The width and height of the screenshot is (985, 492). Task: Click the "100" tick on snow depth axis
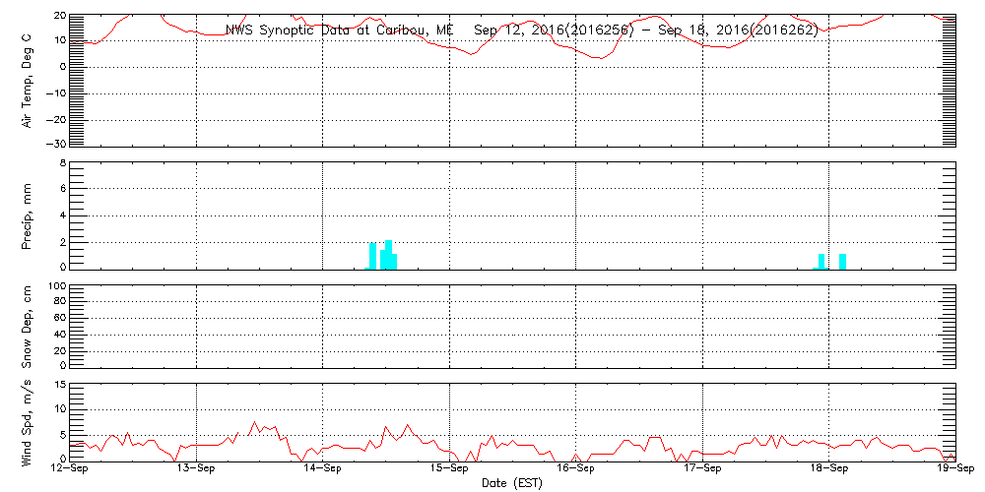coord(56,286)
